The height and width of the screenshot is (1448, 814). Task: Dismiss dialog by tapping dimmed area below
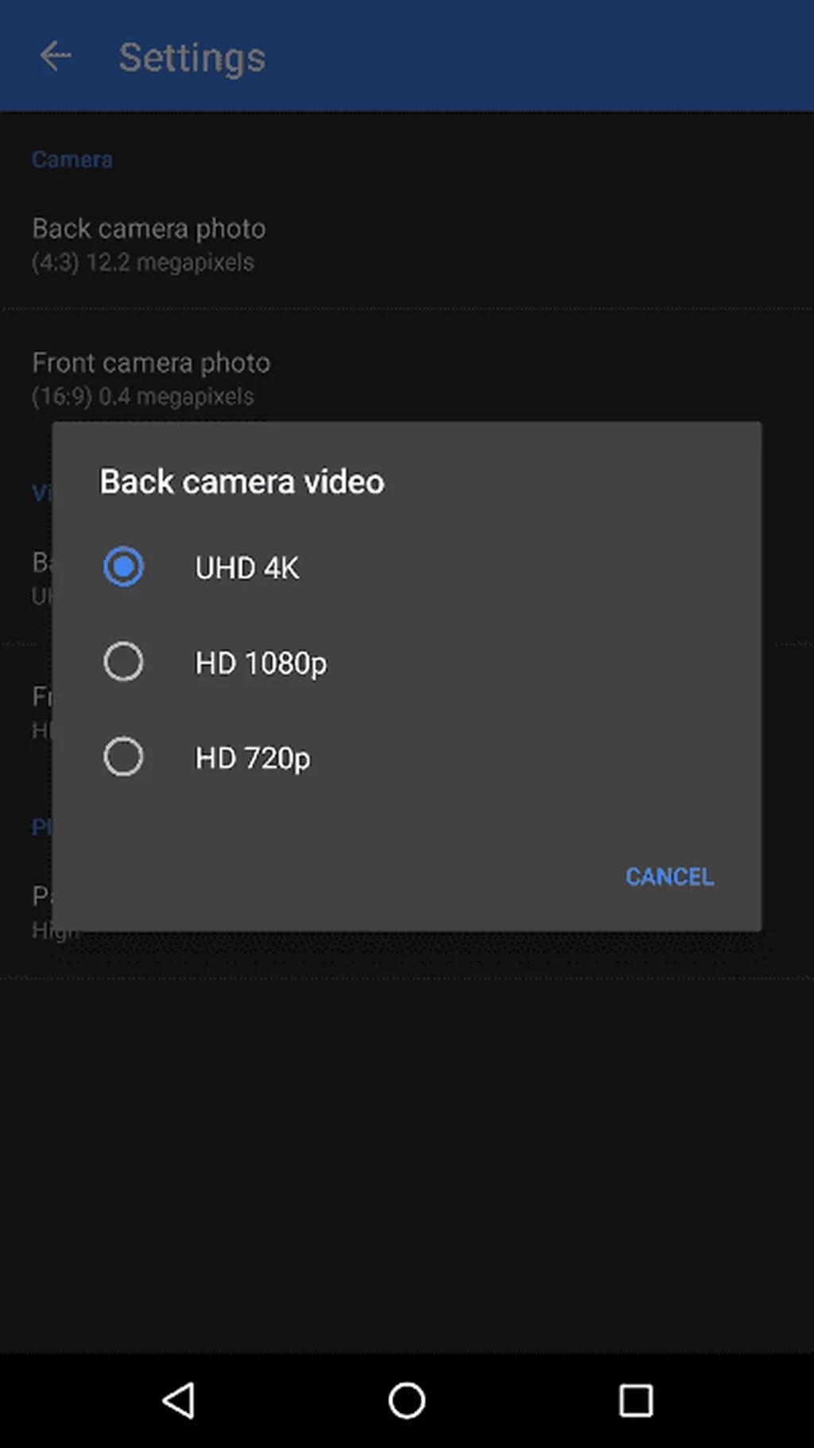[407, 1154]
